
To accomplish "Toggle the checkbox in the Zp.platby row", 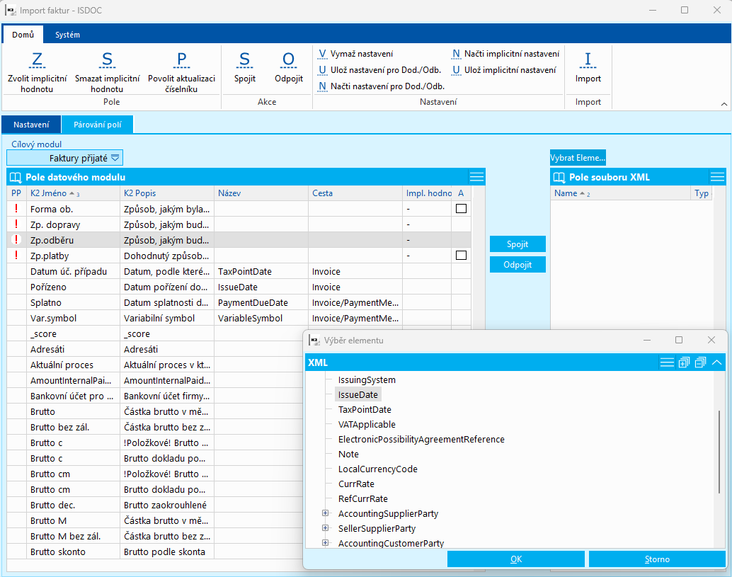I will (x=461, y=255).
